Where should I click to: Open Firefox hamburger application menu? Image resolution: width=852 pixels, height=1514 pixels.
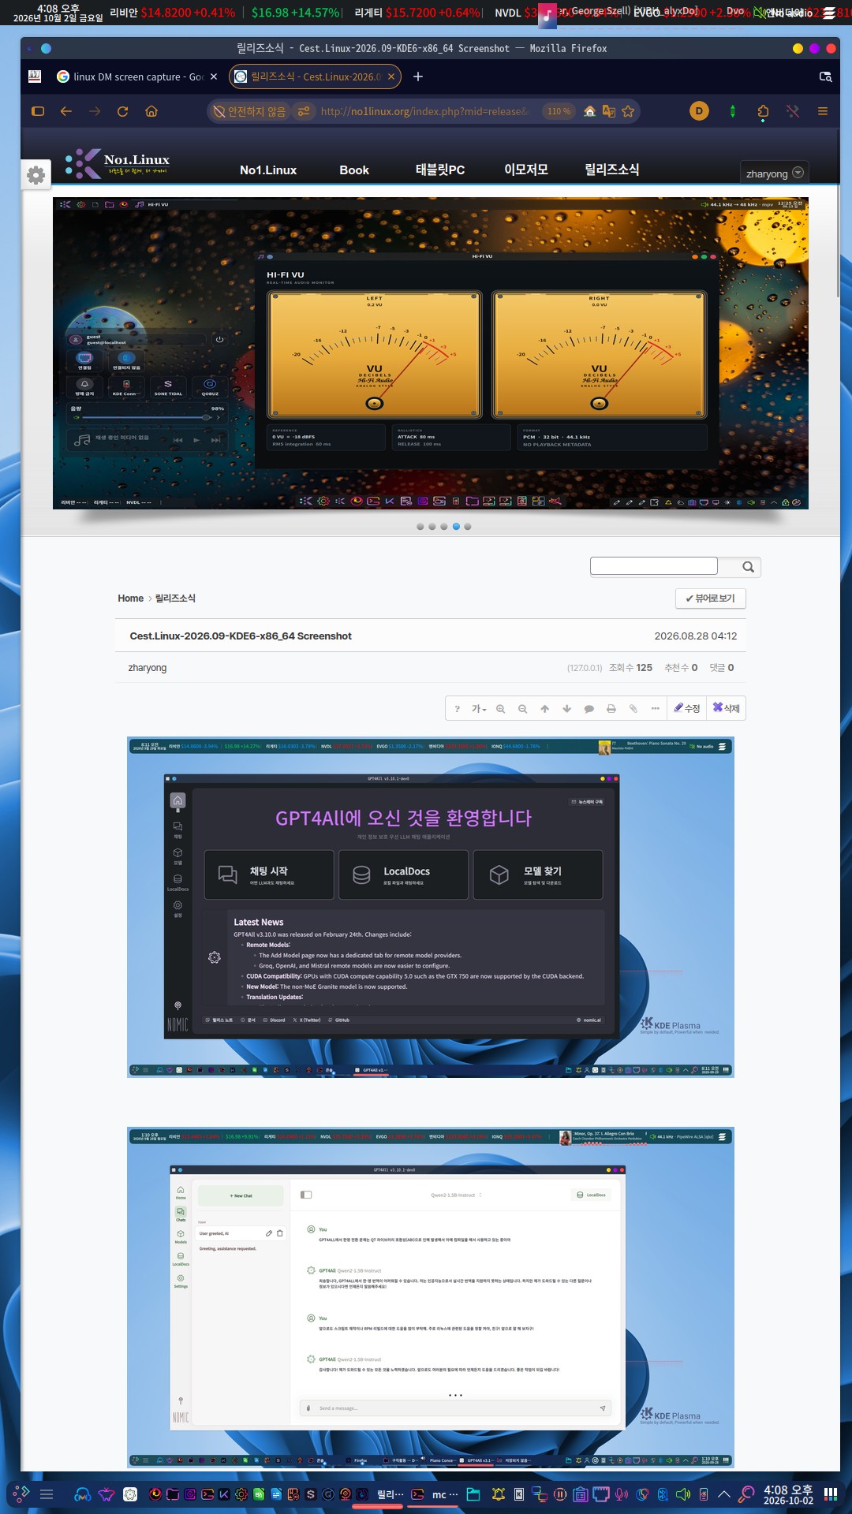click(823, 111)
